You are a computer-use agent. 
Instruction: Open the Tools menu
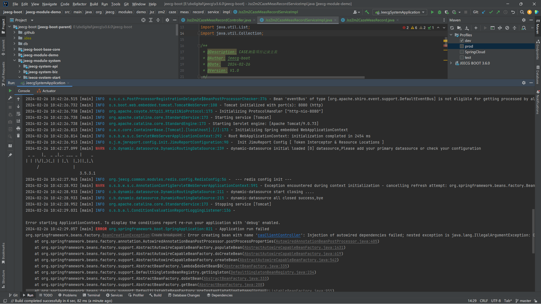[116, 4]
